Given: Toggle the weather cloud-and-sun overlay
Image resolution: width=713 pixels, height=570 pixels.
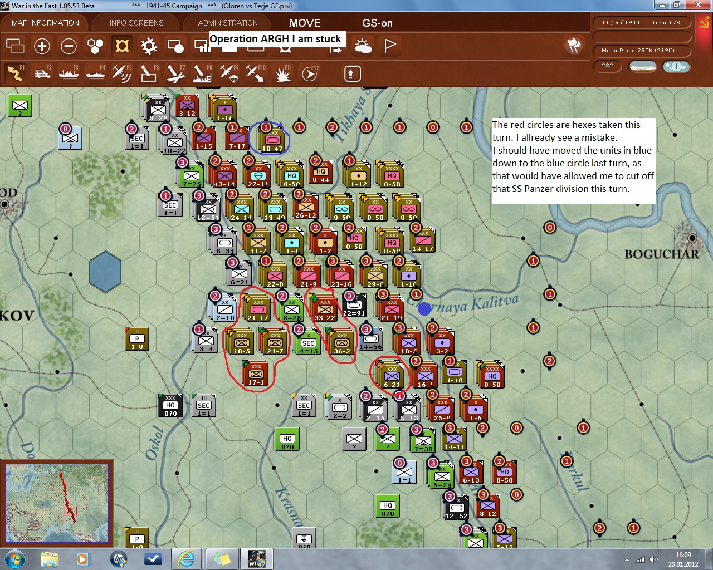Looking at the screenshot, I should 363,46.
